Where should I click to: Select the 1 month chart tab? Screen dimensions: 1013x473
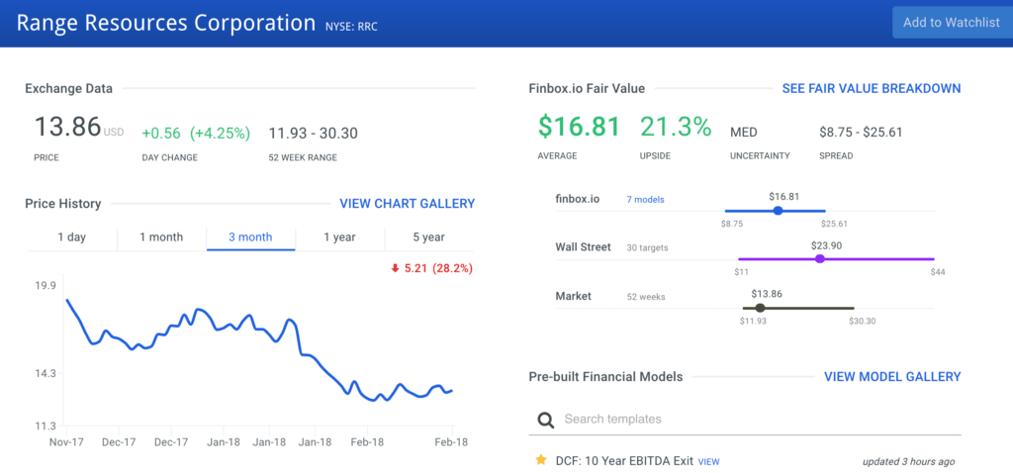(161, 237)
